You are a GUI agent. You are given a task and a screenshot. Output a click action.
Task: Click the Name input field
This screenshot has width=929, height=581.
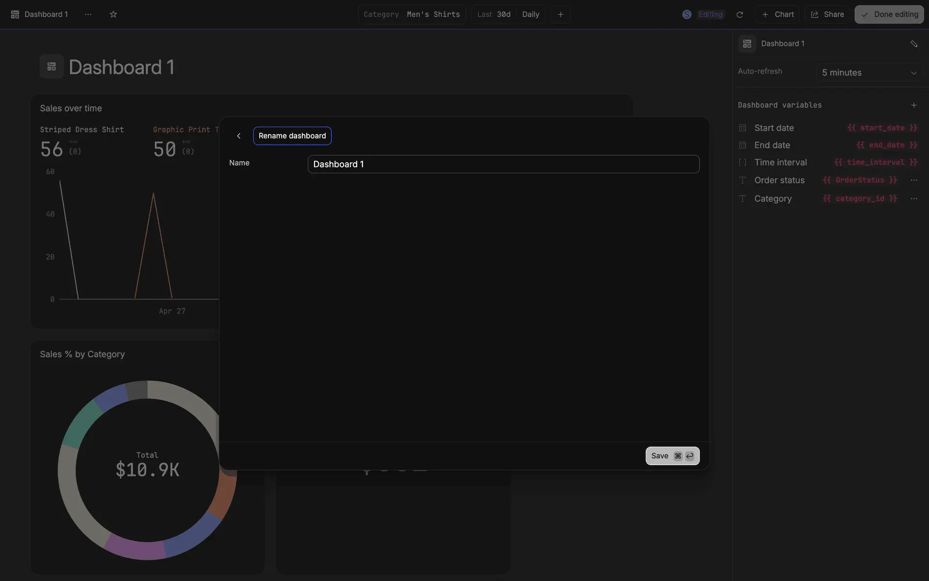tap(503, 164)
